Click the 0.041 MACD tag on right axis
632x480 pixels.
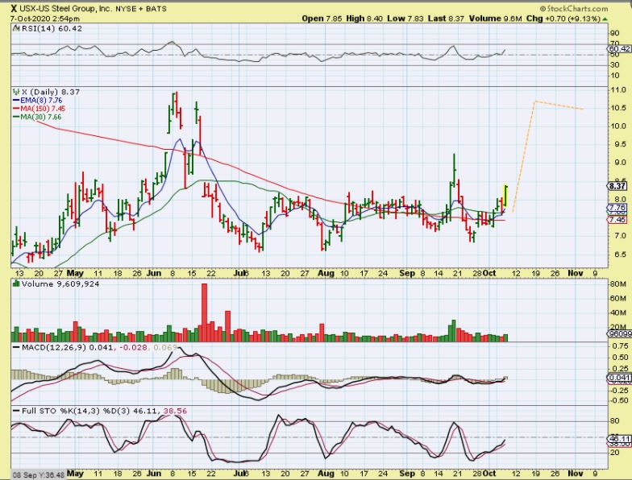click(619, 378)
